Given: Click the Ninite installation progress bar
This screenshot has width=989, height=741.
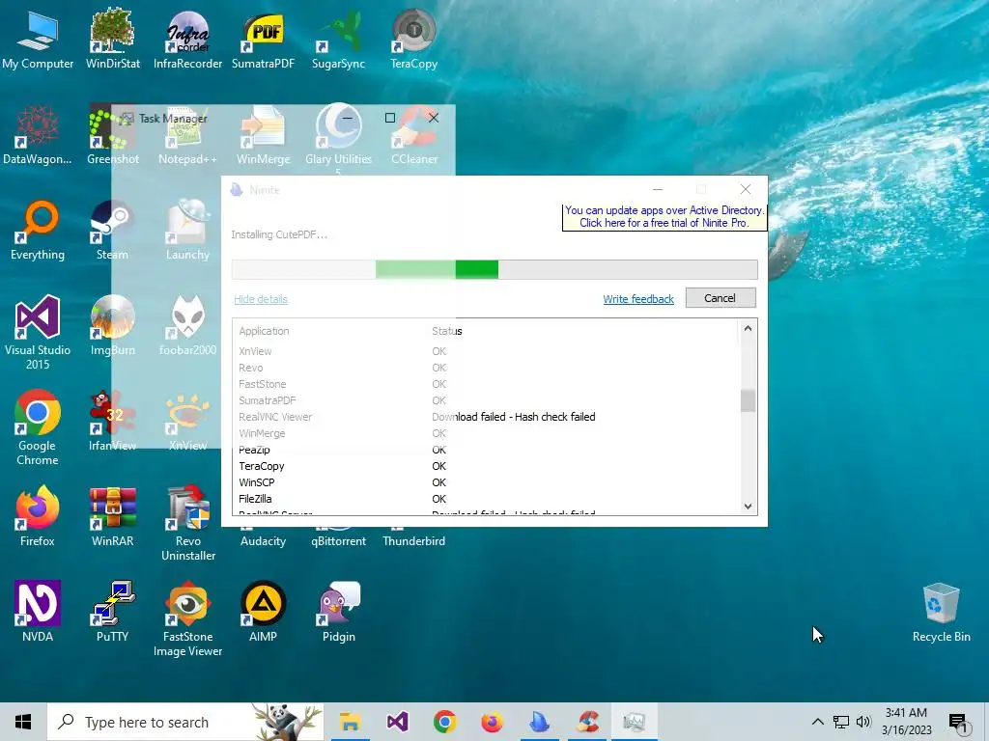Looking at the screenshot, I should (x=494, y=270).
